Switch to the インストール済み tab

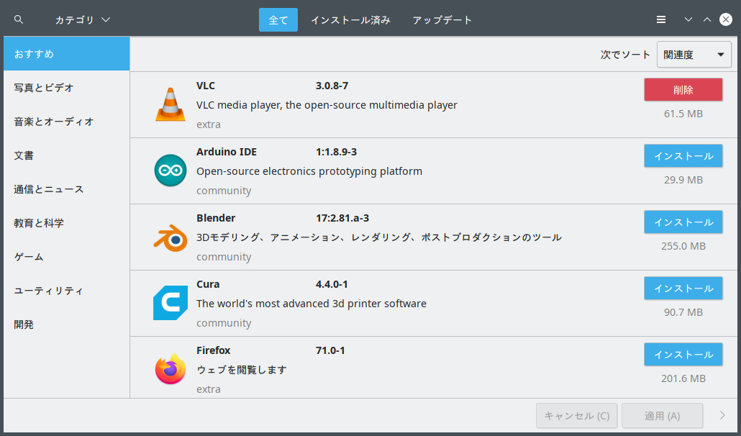point(350,20)
